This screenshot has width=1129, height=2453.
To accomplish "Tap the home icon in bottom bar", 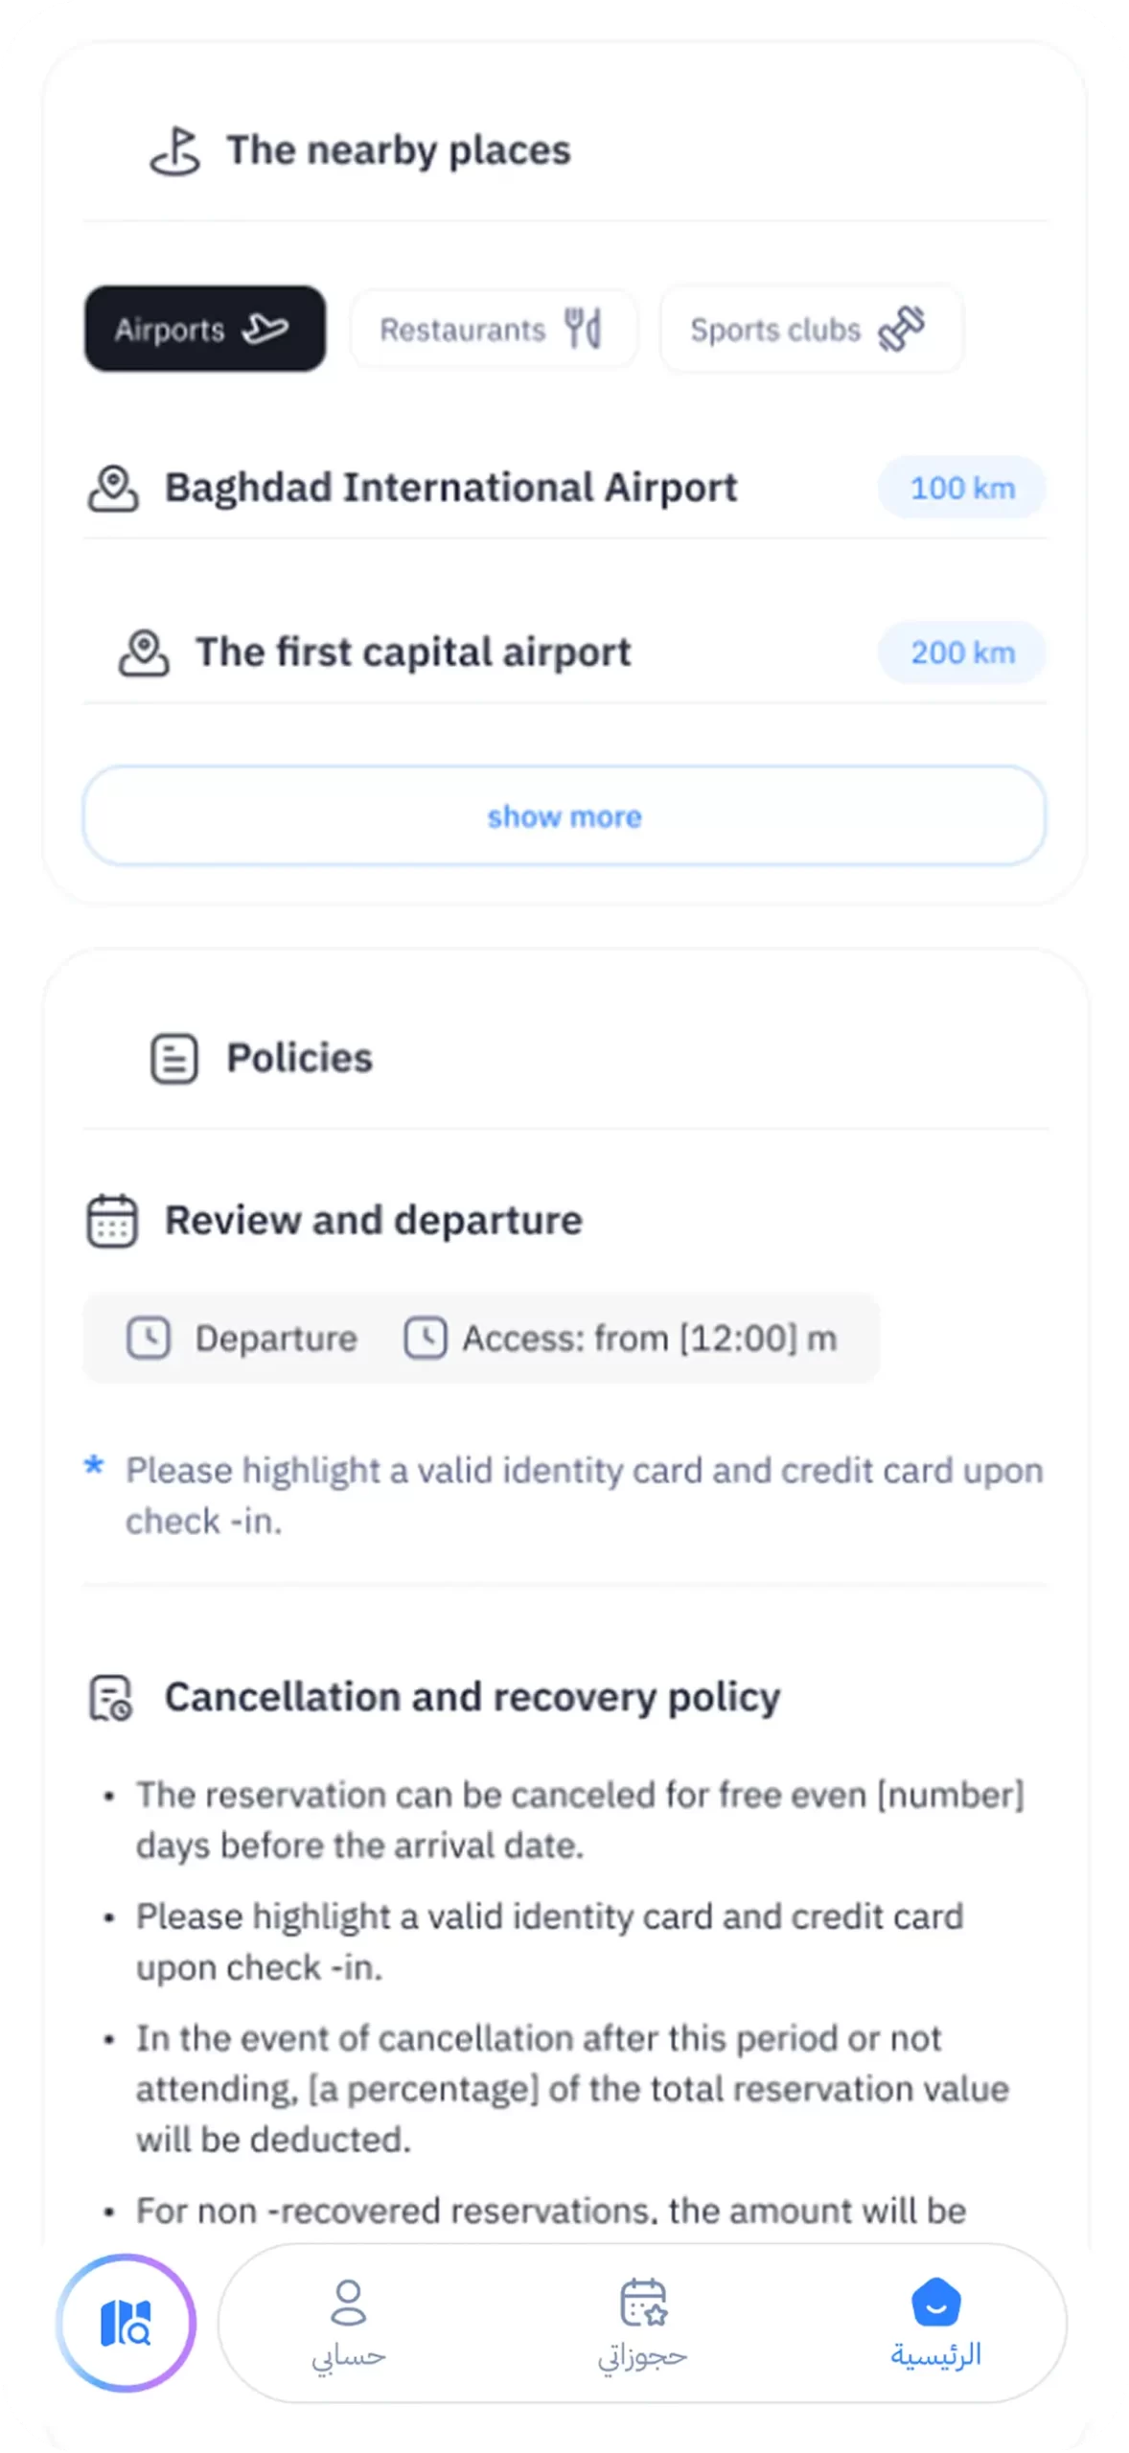I will click(x=935, y=2303).
